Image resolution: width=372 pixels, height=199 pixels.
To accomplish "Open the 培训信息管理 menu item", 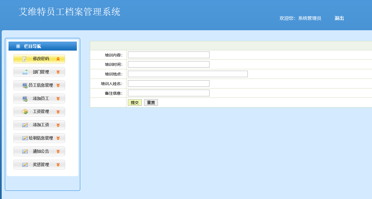I will (x=39, y=138).
